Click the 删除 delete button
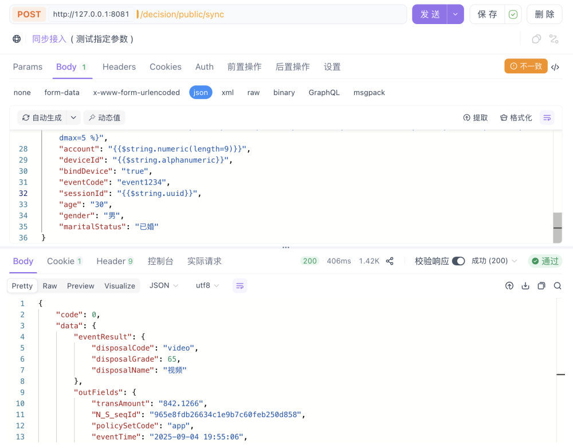Image resolution: width=573 pixels, height=448 pixels. pos(544,14)
